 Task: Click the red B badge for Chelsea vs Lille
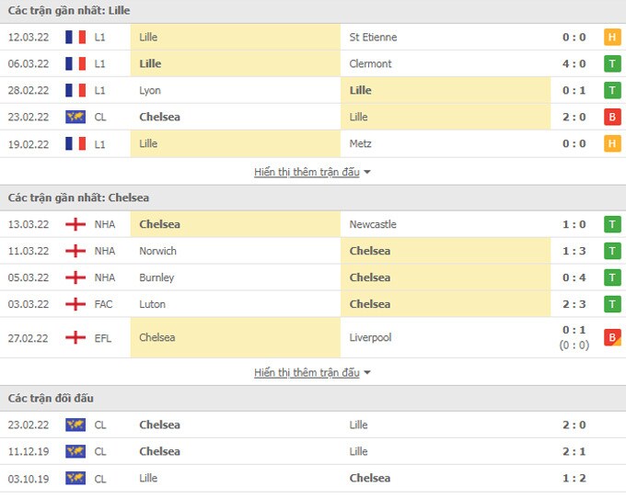point(611,118)
